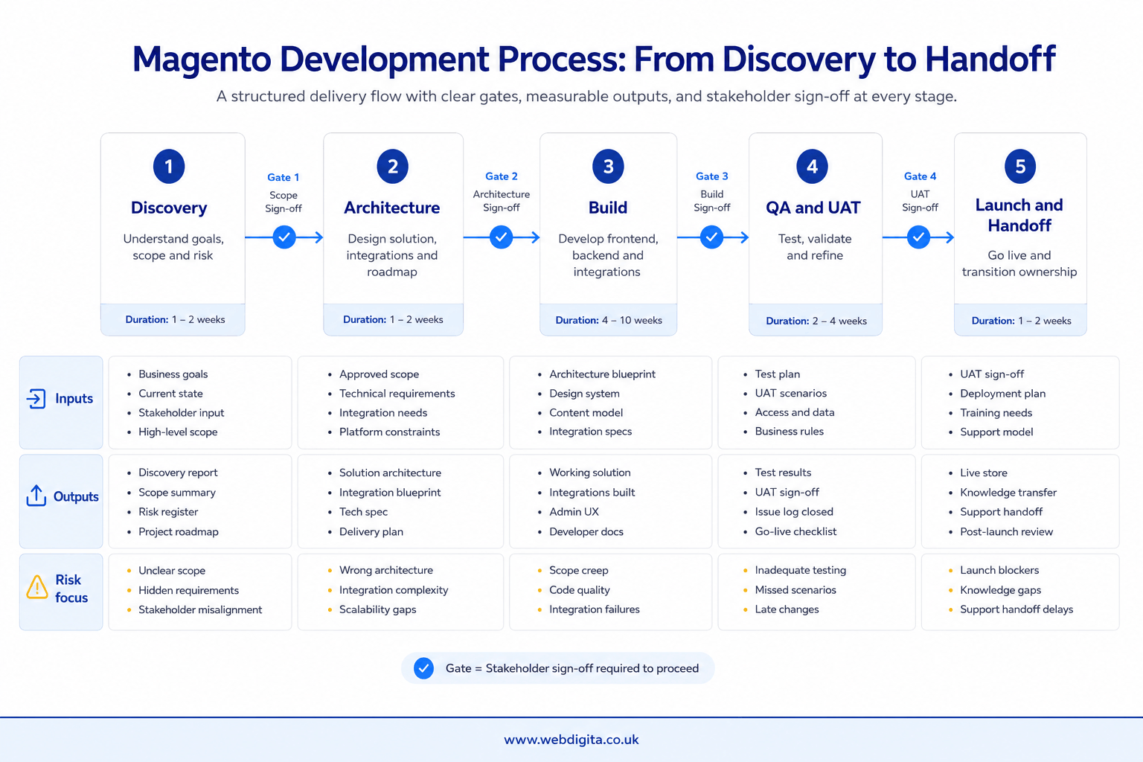The height and width of the screenshot is (762, 1143).
Task: Click 'Duration: 1 – 2 weeks' under Launch and Handoff
Action: (x=1022, y=321)
